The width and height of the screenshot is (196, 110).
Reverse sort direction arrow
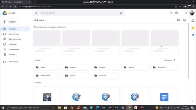point(175,60)
